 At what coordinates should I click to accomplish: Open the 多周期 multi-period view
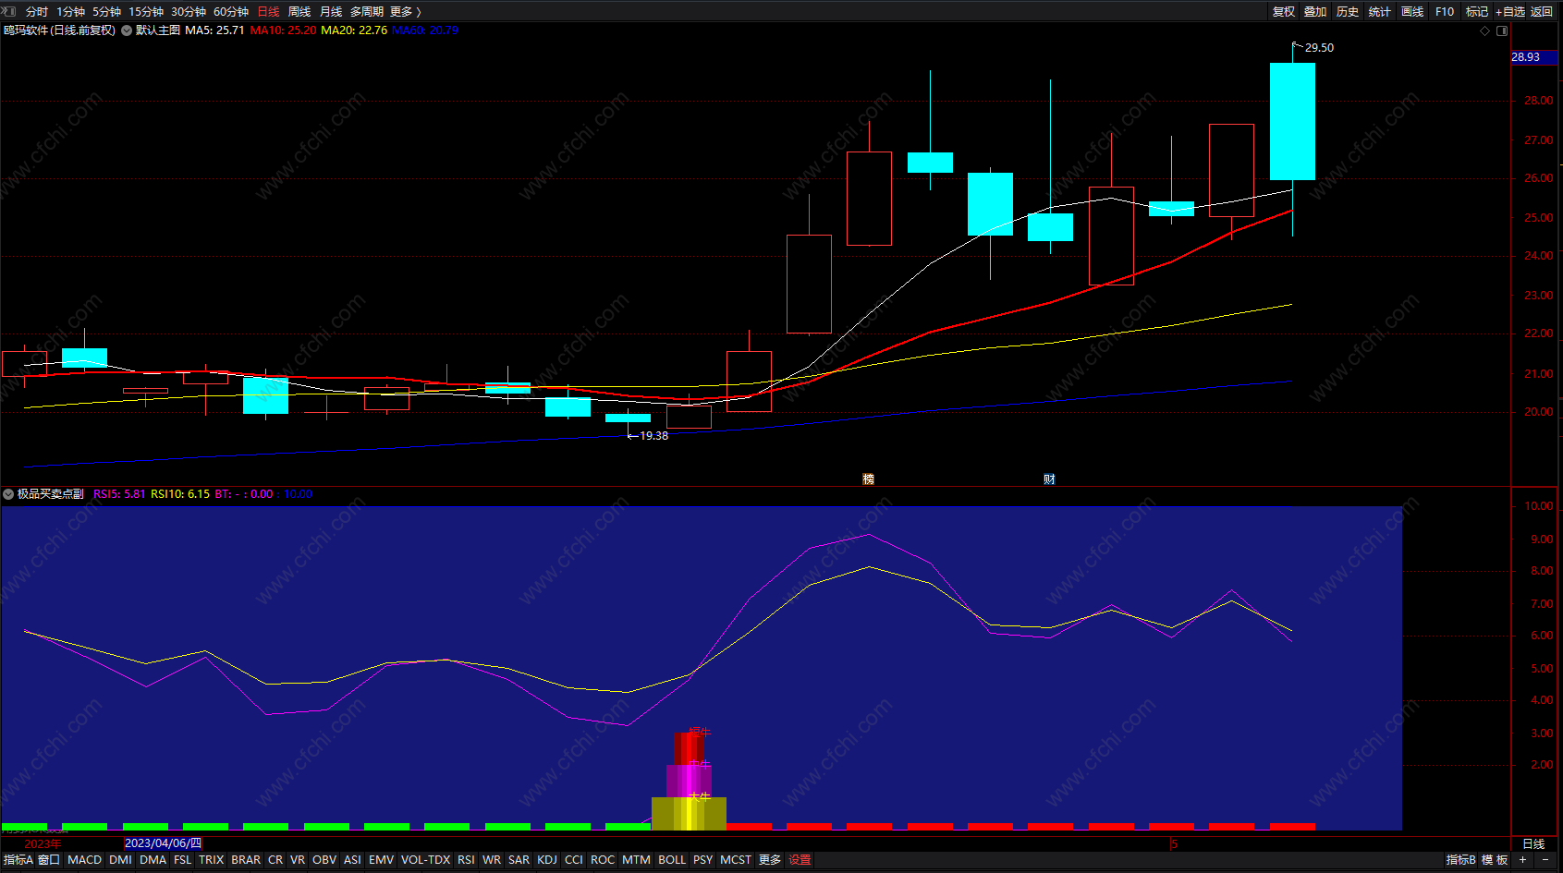(x=367, y=11)
